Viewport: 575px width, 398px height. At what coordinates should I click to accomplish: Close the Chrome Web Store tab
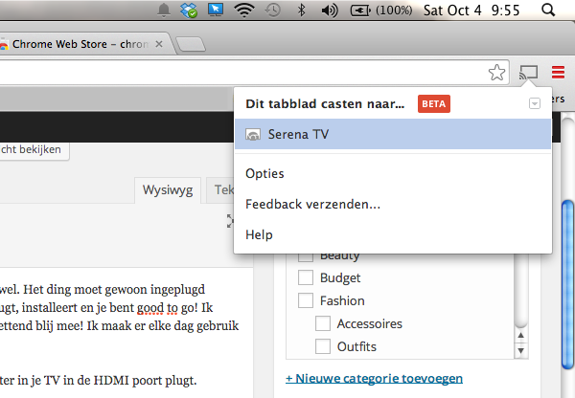coord(159,44)
